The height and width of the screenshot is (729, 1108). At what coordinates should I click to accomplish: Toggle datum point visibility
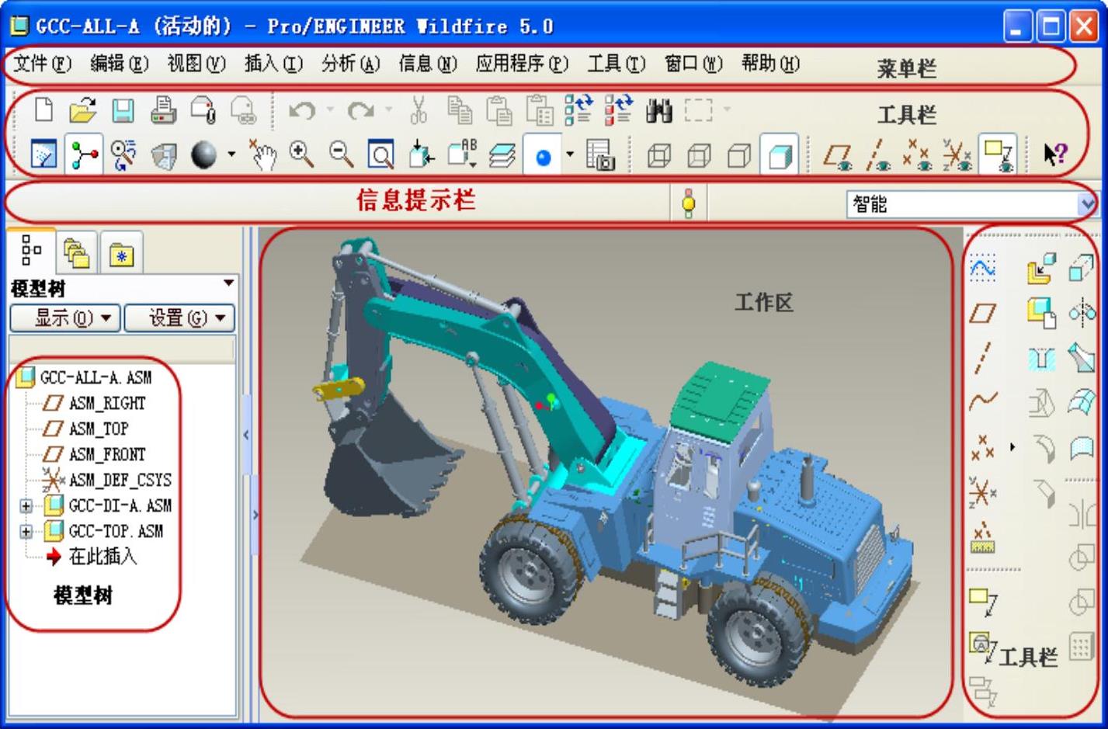(918, 155)
